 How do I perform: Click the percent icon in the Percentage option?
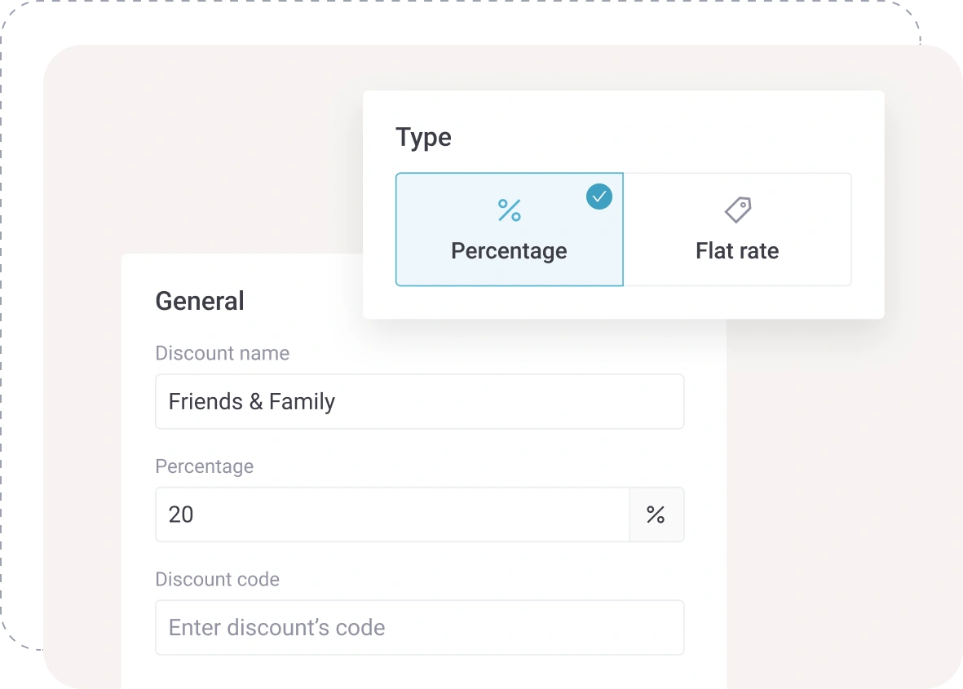tap(509, 210)
